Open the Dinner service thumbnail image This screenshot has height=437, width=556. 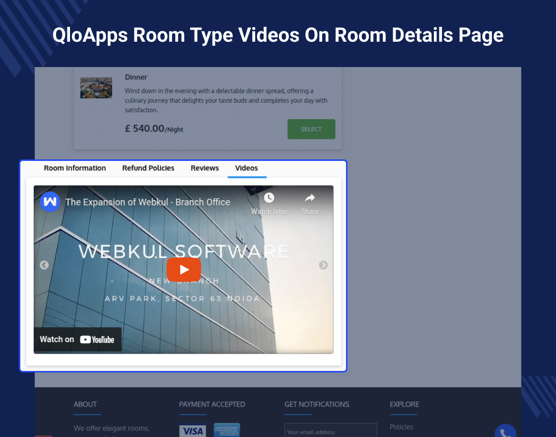tap(96, 87)
